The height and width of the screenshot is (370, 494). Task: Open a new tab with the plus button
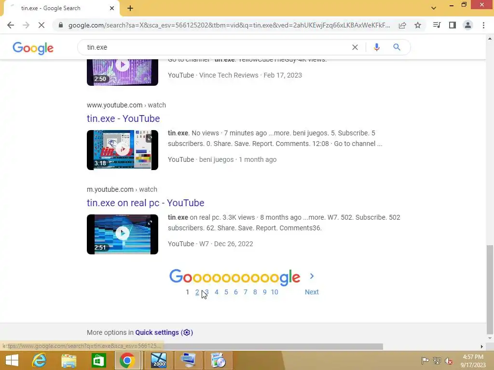click(x=130, y=8)
